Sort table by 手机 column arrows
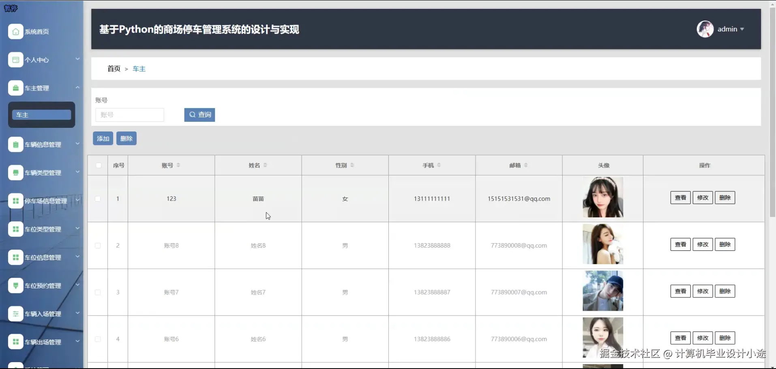This screenshot has width=776, height=369. tap(439, 165)
